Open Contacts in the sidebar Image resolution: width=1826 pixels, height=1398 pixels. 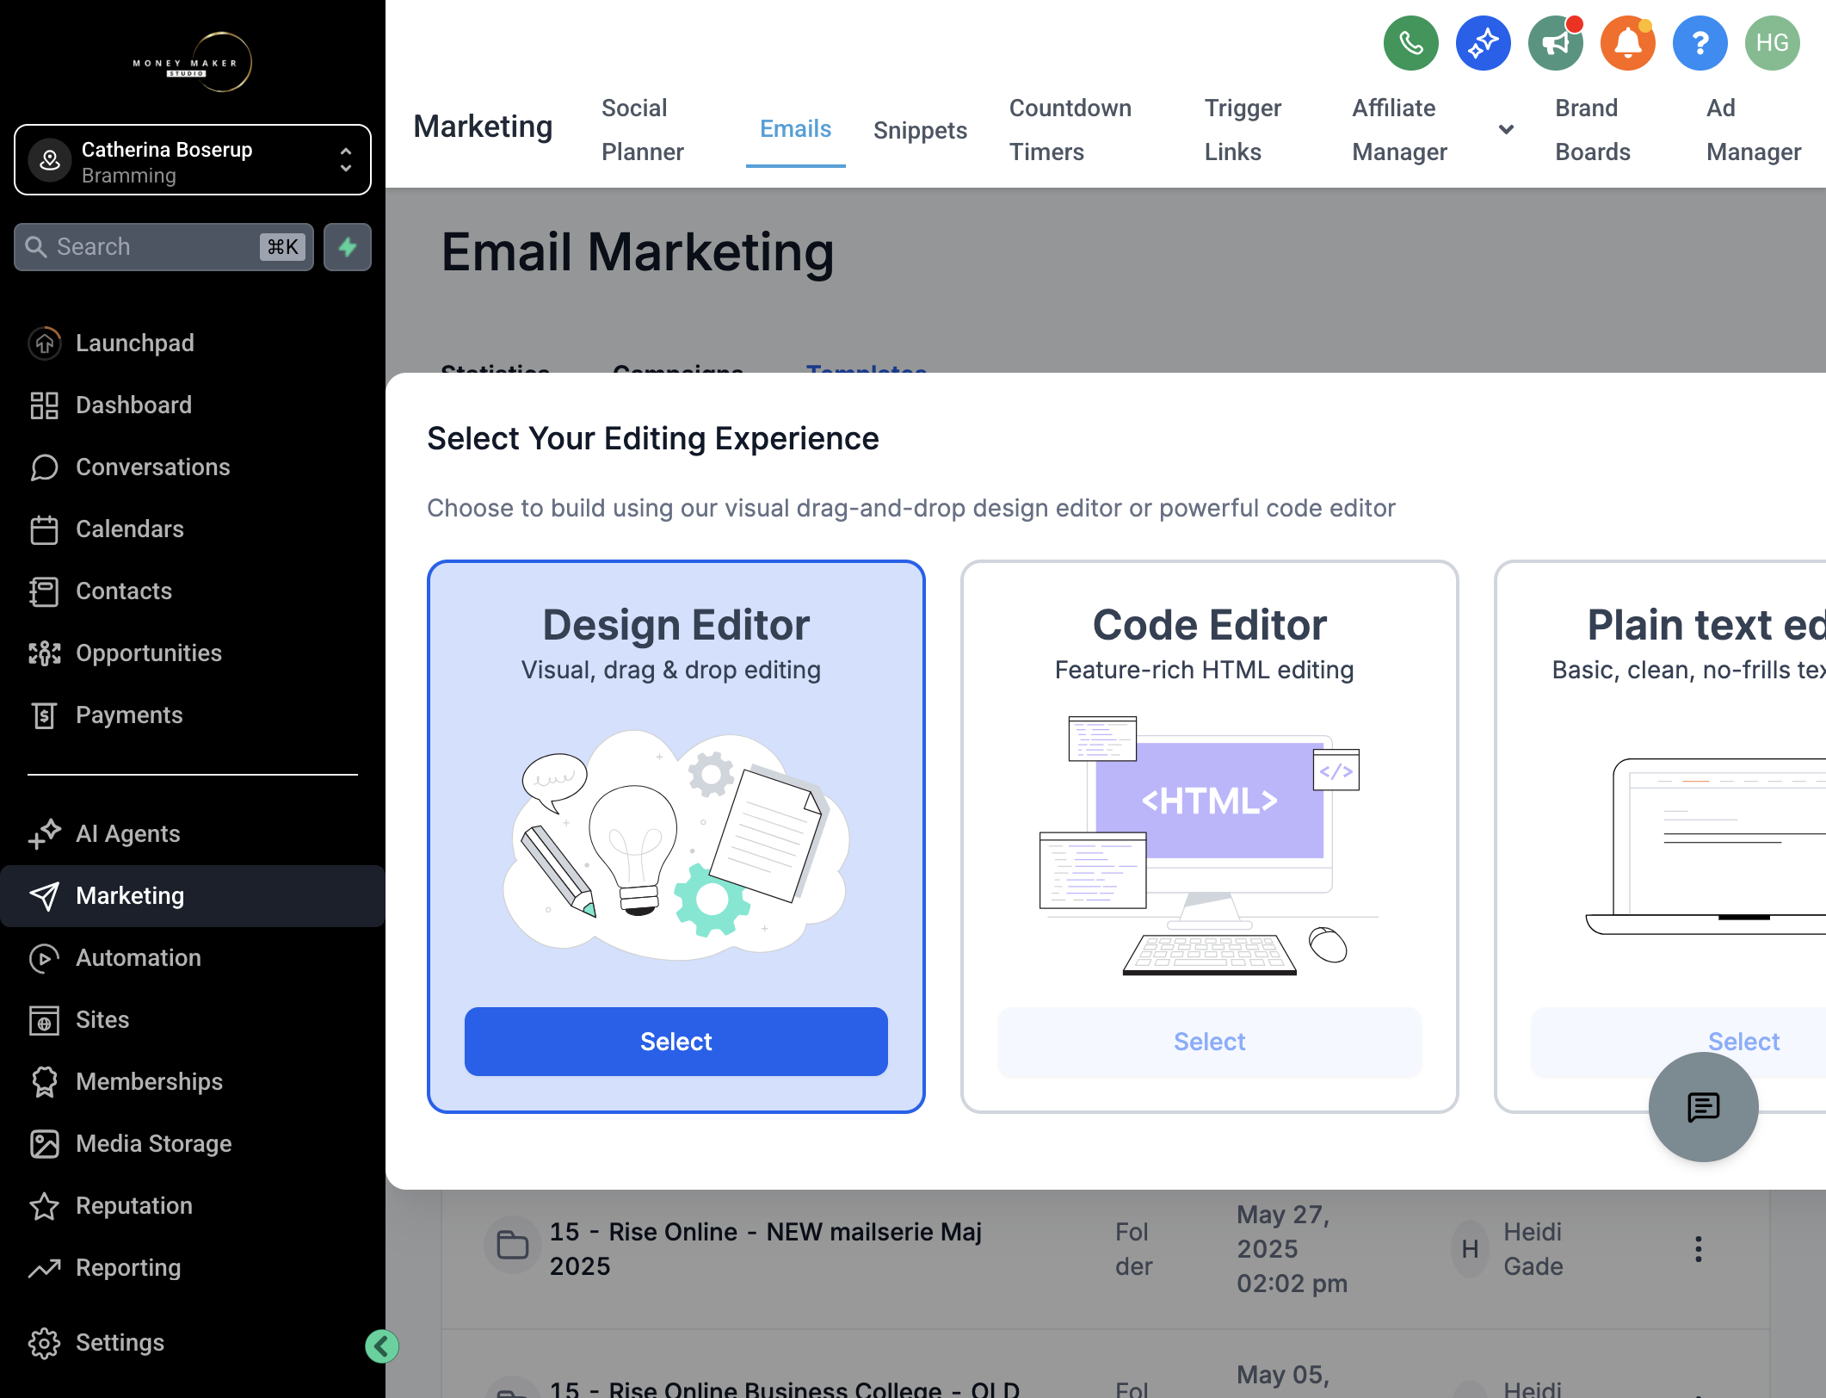[123, 591]
